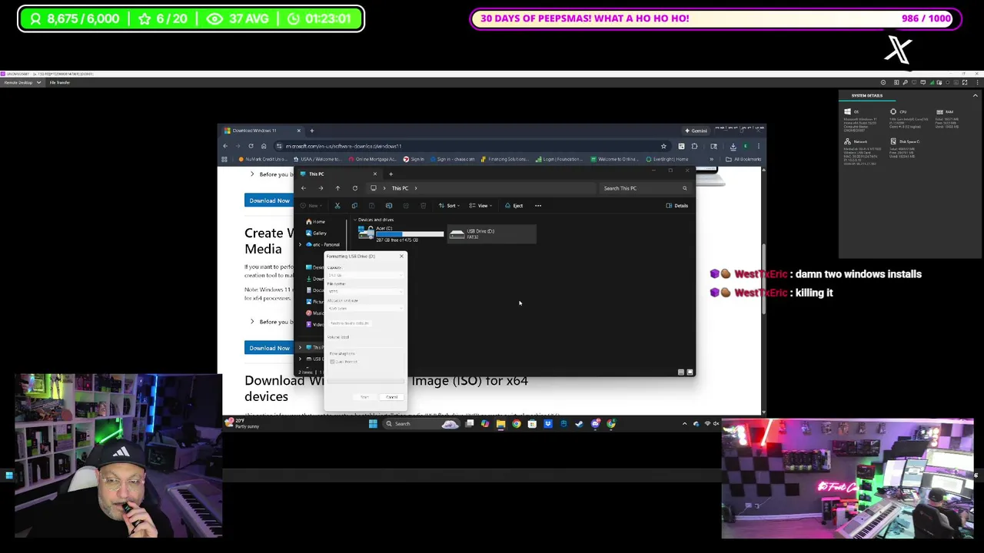Click Explorer's back arrow
The image size is (984, 553).
pos(304,188)
